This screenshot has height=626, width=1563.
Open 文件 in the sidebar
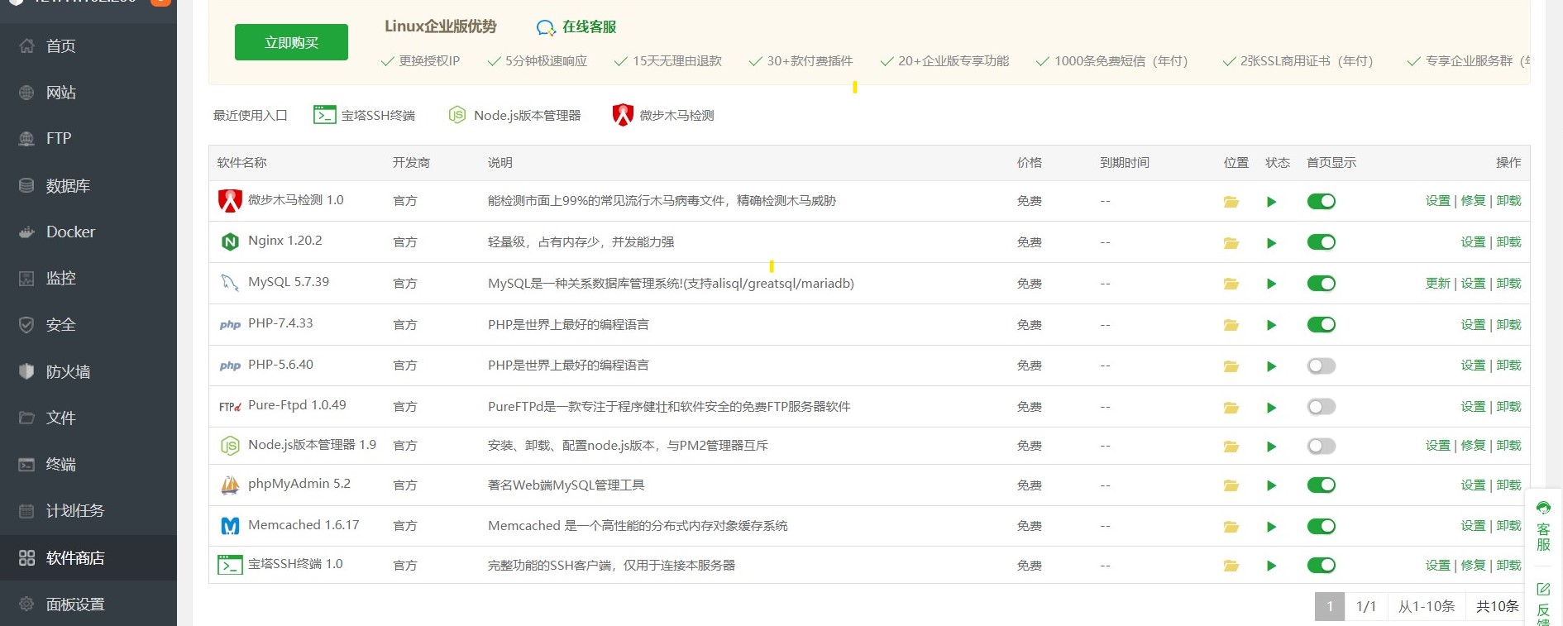coord(88,418)
